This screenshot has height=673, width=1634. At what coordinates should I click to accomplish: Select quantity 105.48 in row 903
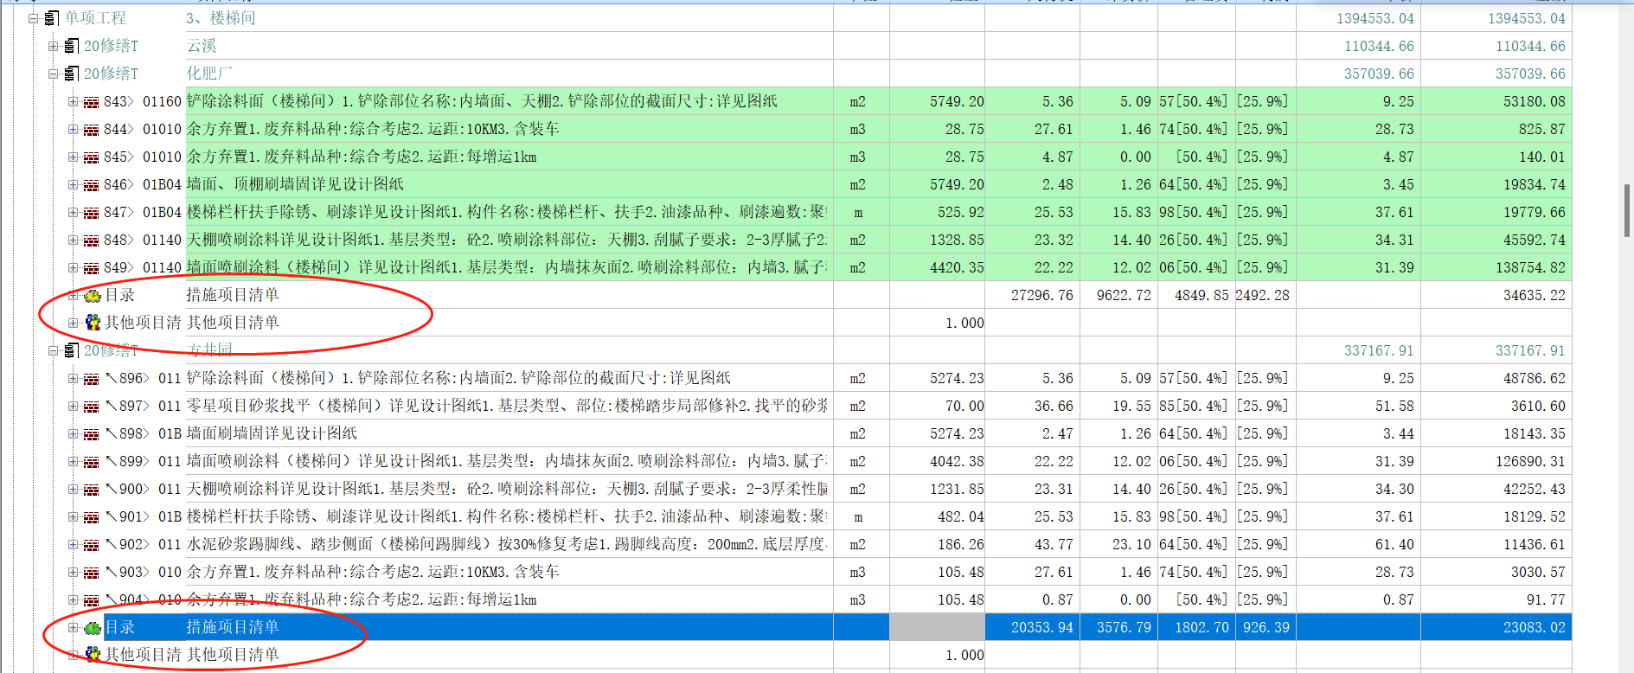point(960,572)
